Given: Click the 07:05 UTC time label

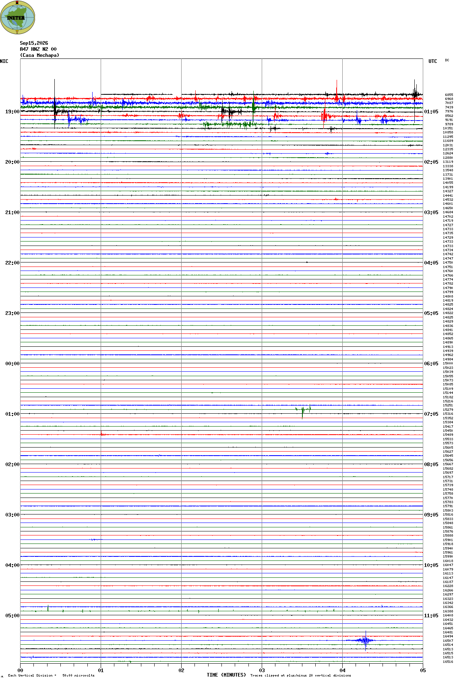Looking at the screenshot, I should point(431,414).
